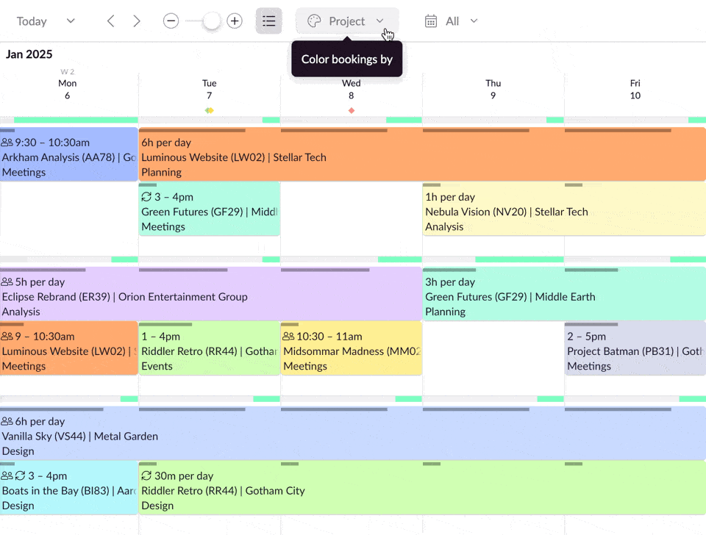The image size is (706, 535).
Task: Select the Fri 10 day header
Action: tap(635, 89)
